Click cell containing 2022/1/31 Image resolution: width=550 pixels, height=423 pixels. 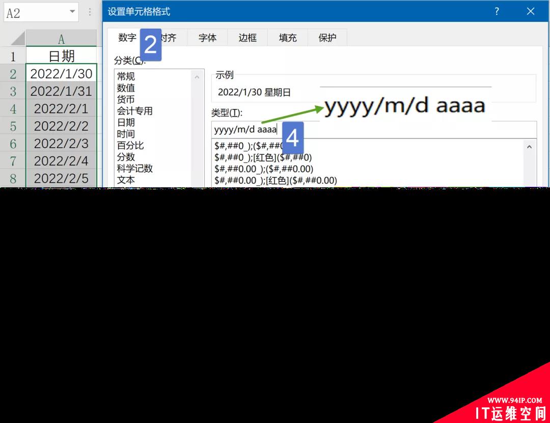pyautogui.click(x=61, y=91)
